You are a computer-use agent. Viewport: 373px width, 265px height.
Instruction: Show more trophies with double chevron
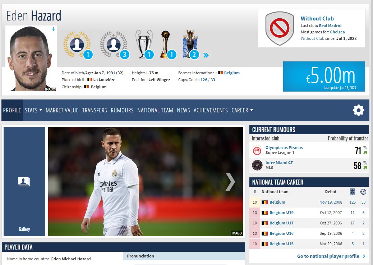tap(206, 55)
